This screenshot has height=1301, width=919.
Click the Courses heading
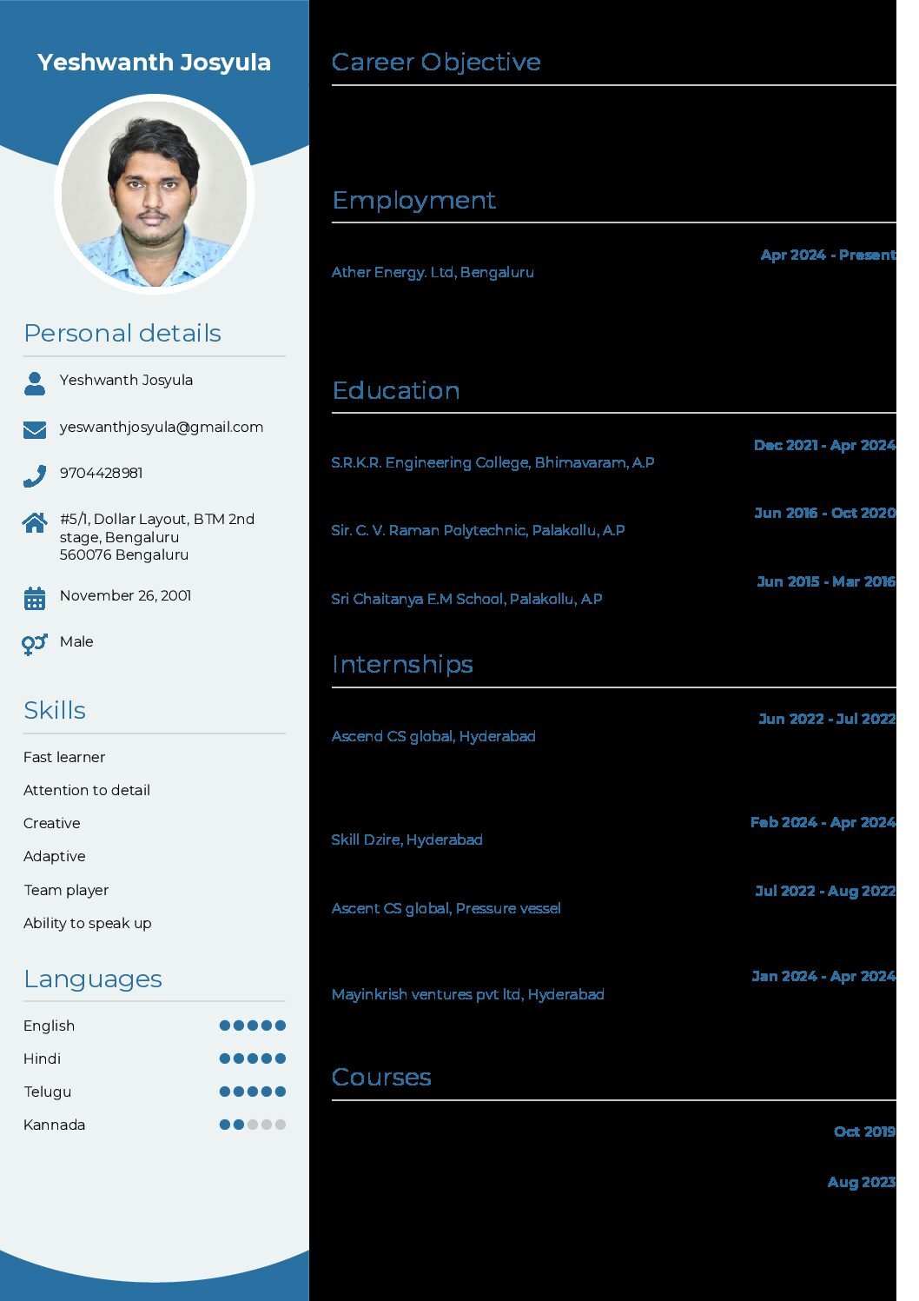pos(381,1077)
